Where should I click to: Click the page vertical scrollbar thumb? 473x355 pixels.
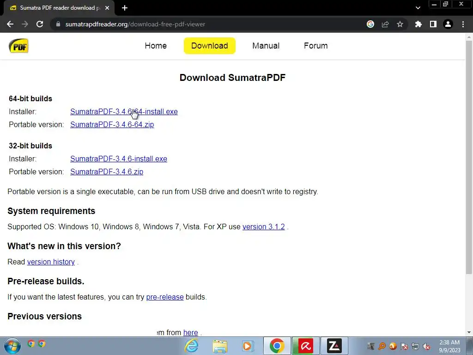tap(469, 157)
